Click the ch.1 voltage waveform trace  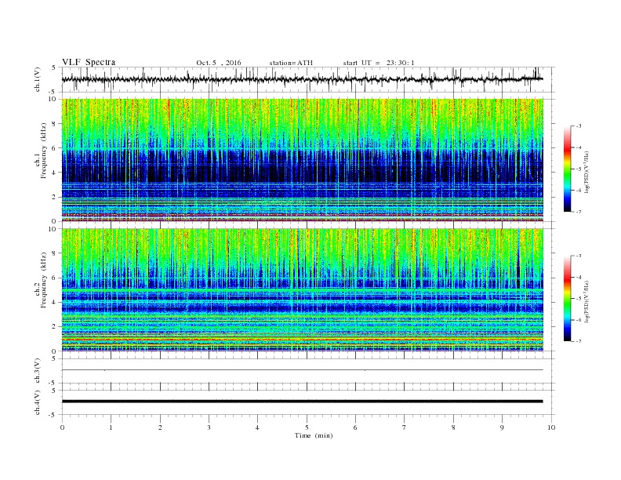[x=302, y=79]
